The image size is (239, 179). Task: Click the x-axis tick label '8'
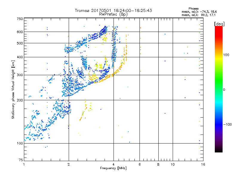tap(158, 164)
